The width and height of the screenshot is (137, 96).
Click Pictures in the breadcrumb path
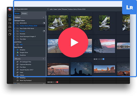[x=65, y=9]
